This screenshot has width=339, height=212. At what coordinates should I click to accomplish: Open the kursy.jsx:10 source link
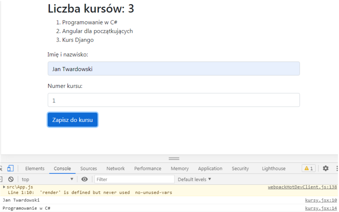click(321, 200)
